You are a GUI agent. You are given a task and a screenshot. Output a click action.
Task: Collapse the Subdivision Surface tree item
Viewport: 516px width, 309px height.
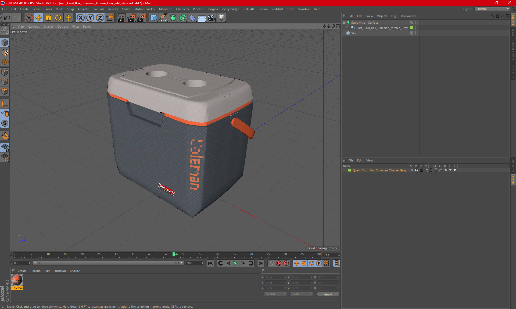pyautogui.click(x=344, y=23)
